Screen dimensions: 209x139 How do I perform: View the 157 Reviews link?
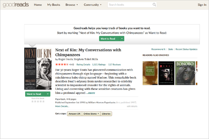click(114, 65)
